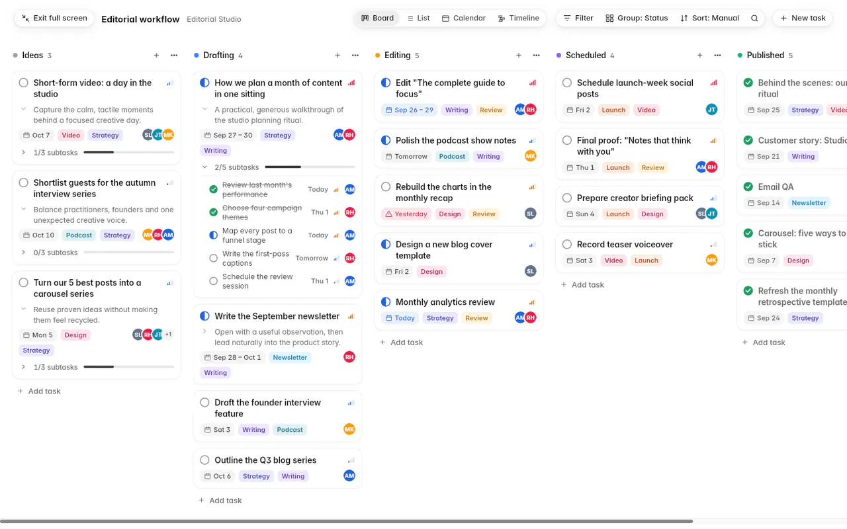Click RH avatar on September newsletter card
Viewport: 847px width, 529px height.
tap(349, 357)
